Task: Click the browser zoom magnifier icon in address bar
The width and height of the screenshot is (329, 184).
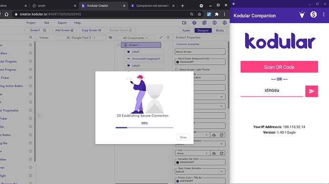Action: coord(192,14)
